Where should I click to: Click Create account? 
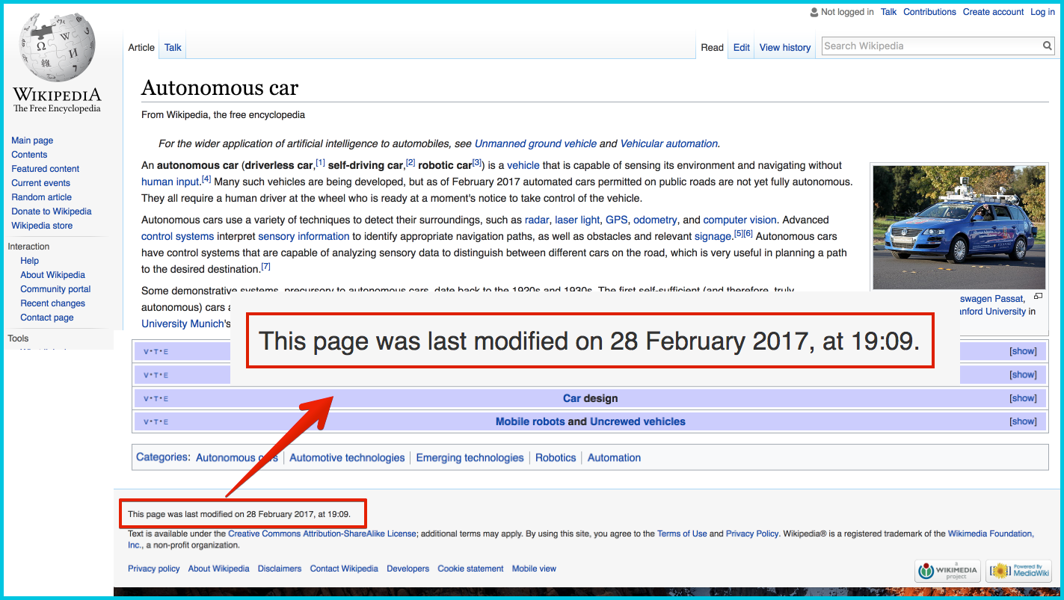(x=993, y=12)
